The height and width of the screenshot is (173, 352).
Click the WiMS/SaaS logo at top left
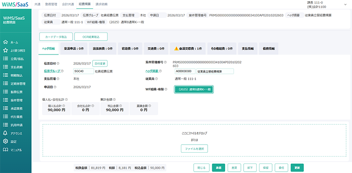(15, 4)
